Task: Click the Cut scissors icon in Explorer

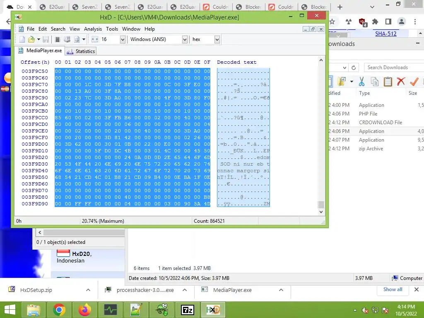Action: [361, 82]
